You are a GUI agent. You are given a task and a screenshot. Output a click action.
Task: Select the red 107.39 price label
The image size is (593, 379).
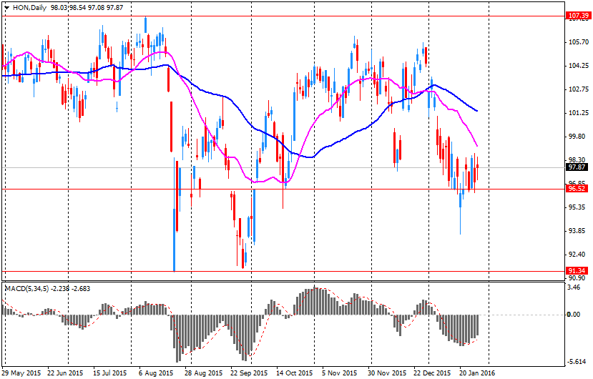tap(577, 15)
